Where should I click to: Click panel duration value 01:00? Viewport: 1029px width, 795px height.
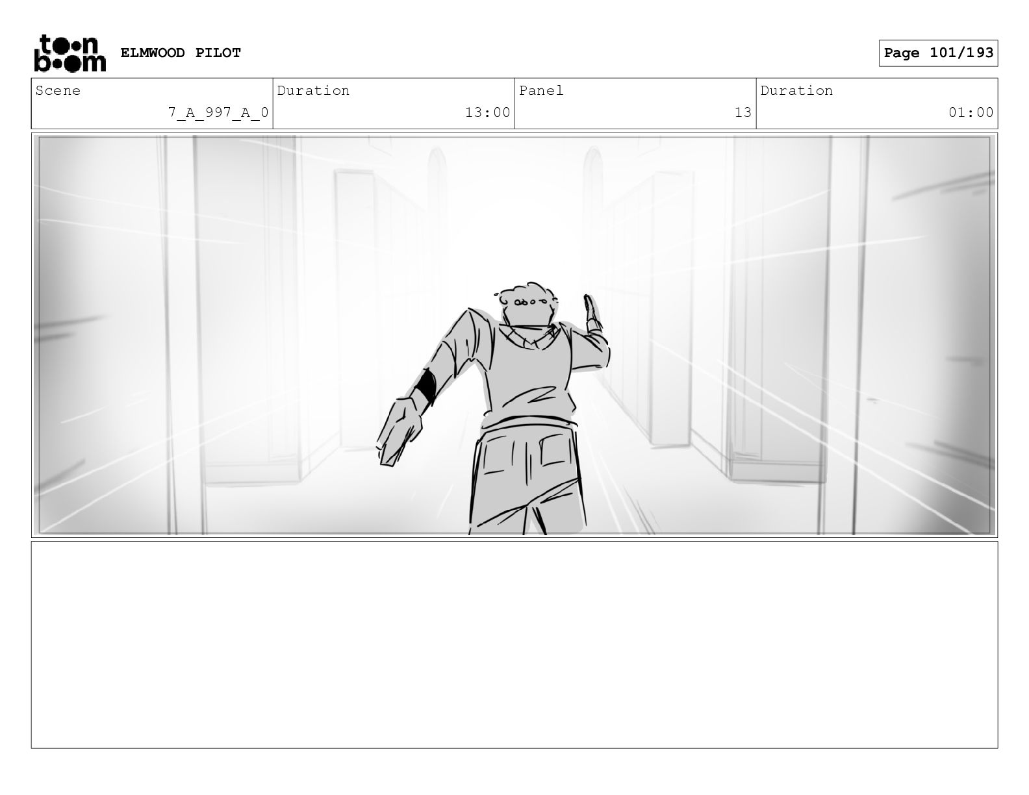(x=971, y=112)
